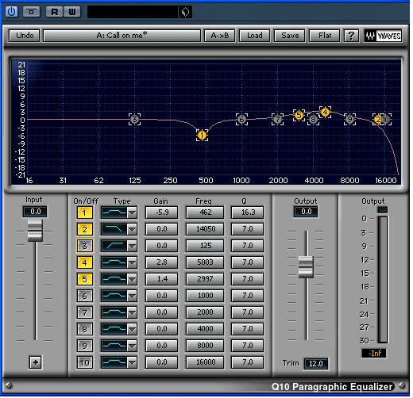
Task: Turn off band 2
Action: [84, 229]
